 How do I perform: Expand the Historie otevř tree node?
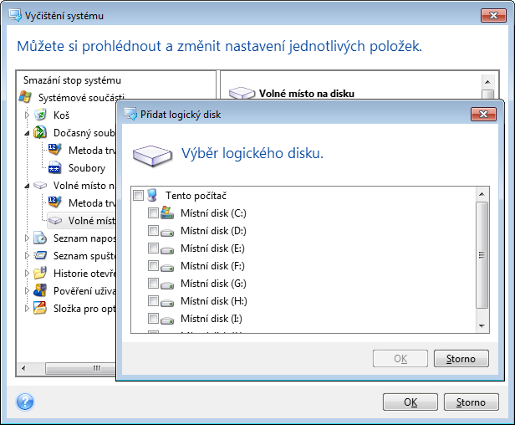point(27,273)
